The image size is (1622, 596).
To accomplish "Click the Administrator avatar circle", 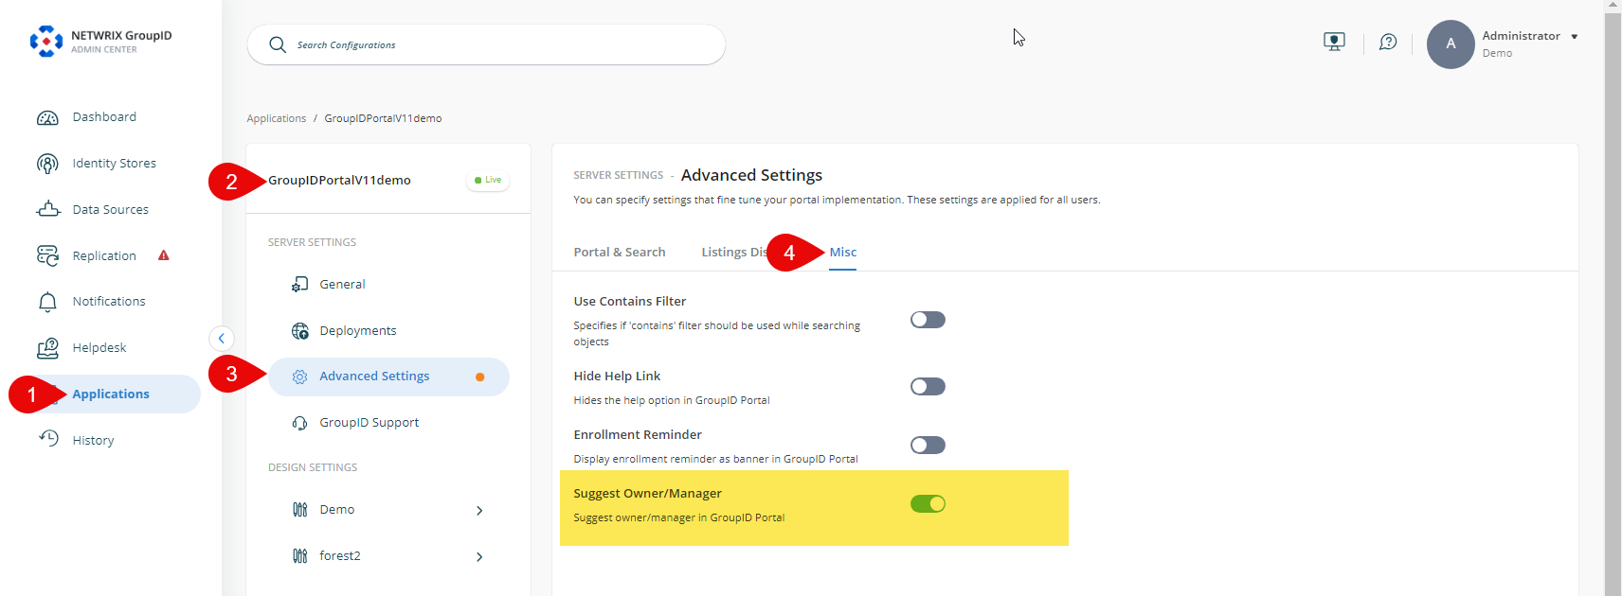I will pyautogui.click(x=1451, y=44).
